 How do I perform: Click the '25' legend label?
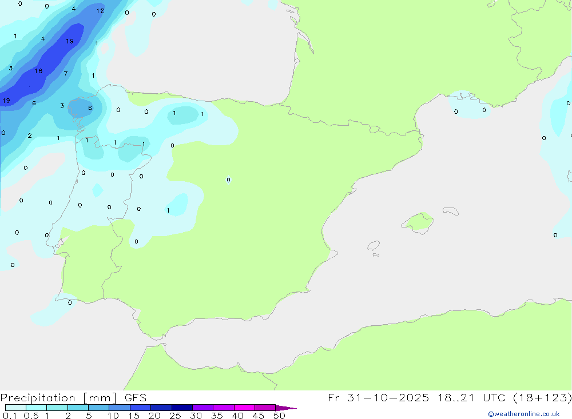pos(175,416)
